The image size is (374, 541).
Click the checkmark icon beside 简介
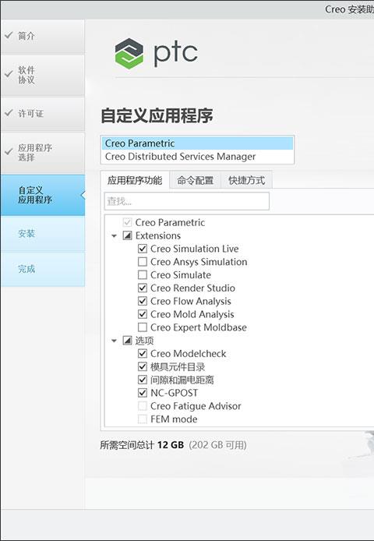pyautogui.click(x=9, y=35)
